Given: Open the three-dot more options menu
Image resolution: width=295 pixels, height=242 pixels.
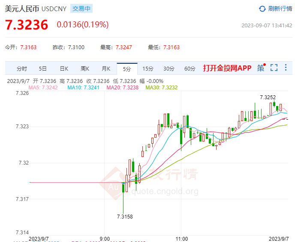Looking at the screenshot, I should tap(286, 68).
